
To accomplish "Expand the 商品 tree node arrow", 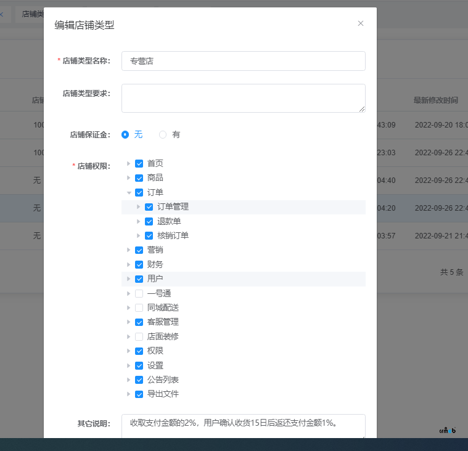I will (x=129, y=177).
